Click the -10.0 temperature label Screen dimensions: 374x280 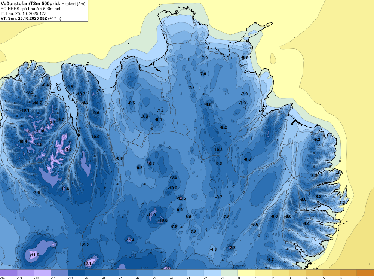pyautogui.click(x=95, y=137)
